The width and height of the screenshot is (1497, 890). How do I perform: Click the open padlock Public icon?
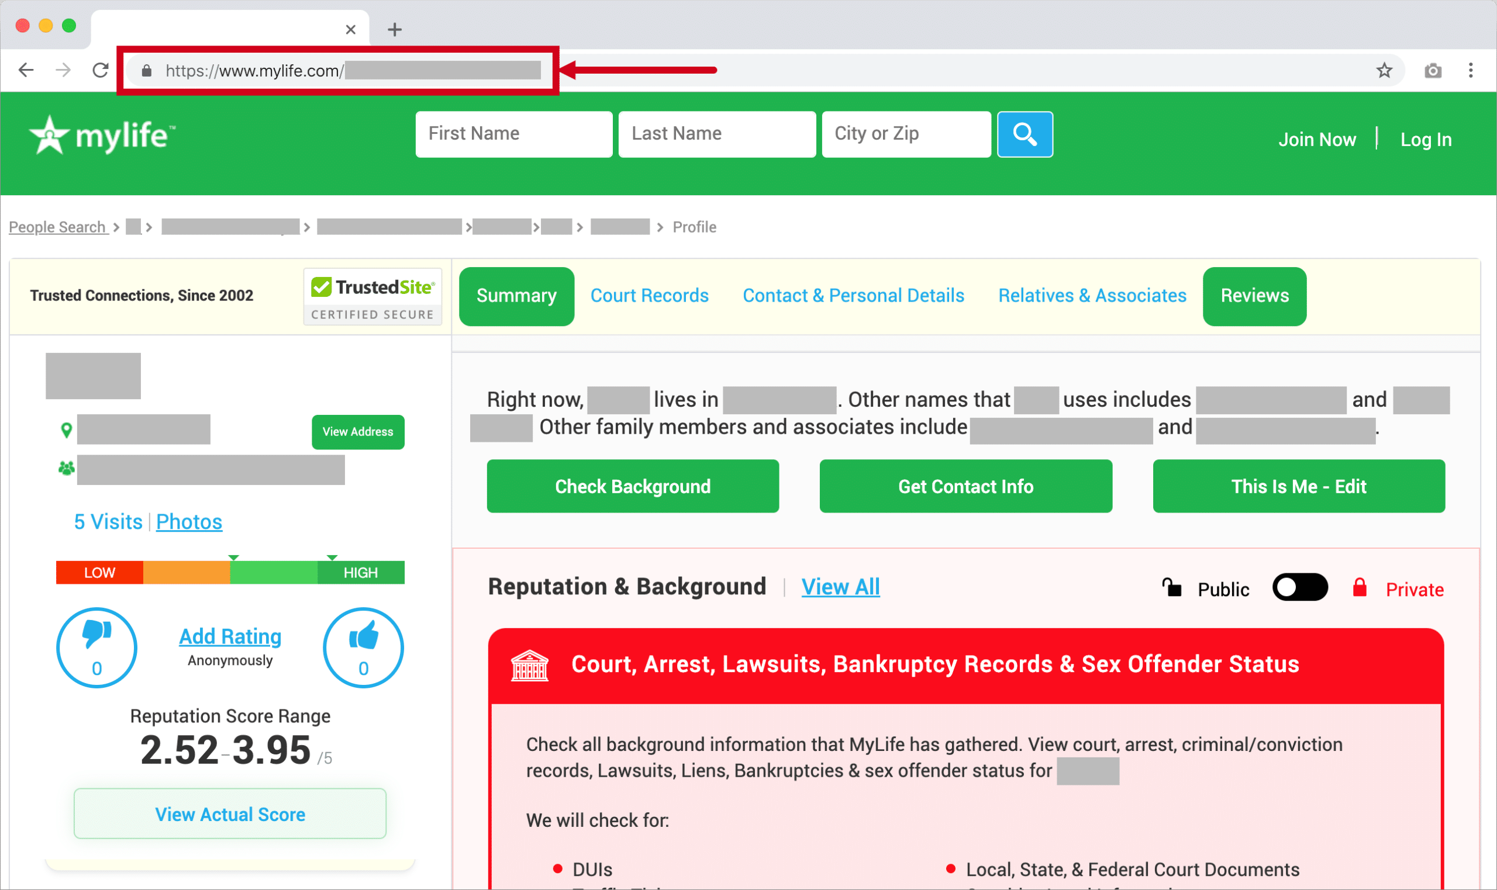pos(1171,588)
